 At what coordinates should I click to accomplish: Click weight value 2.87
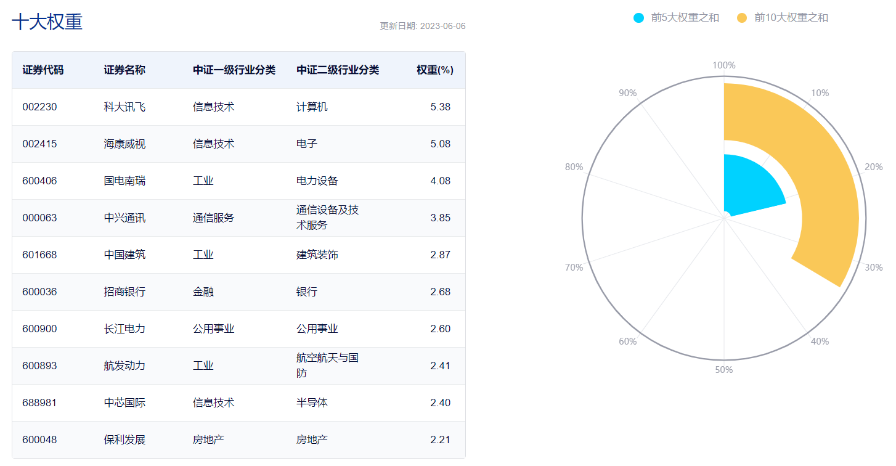[x=441, y=255]
